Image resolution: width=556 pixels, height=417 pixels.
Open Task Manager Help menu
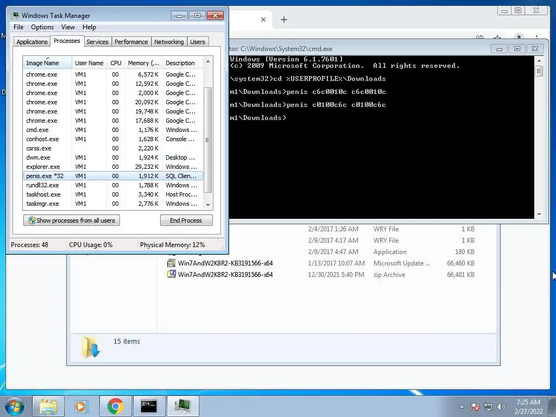89,27
